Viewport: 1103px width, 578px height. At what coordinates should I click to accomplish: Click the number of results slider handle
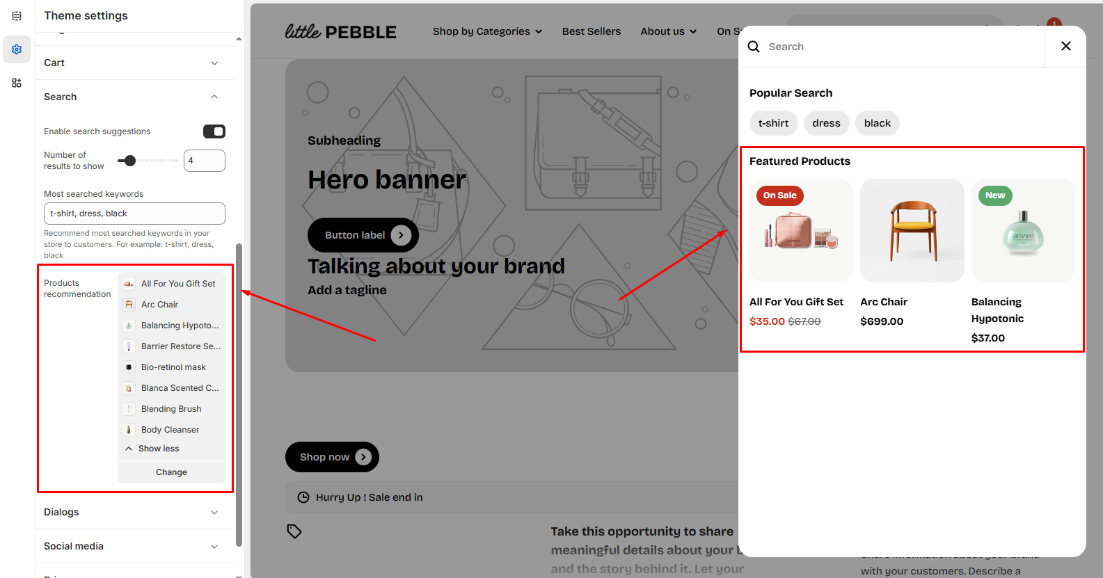130,161
